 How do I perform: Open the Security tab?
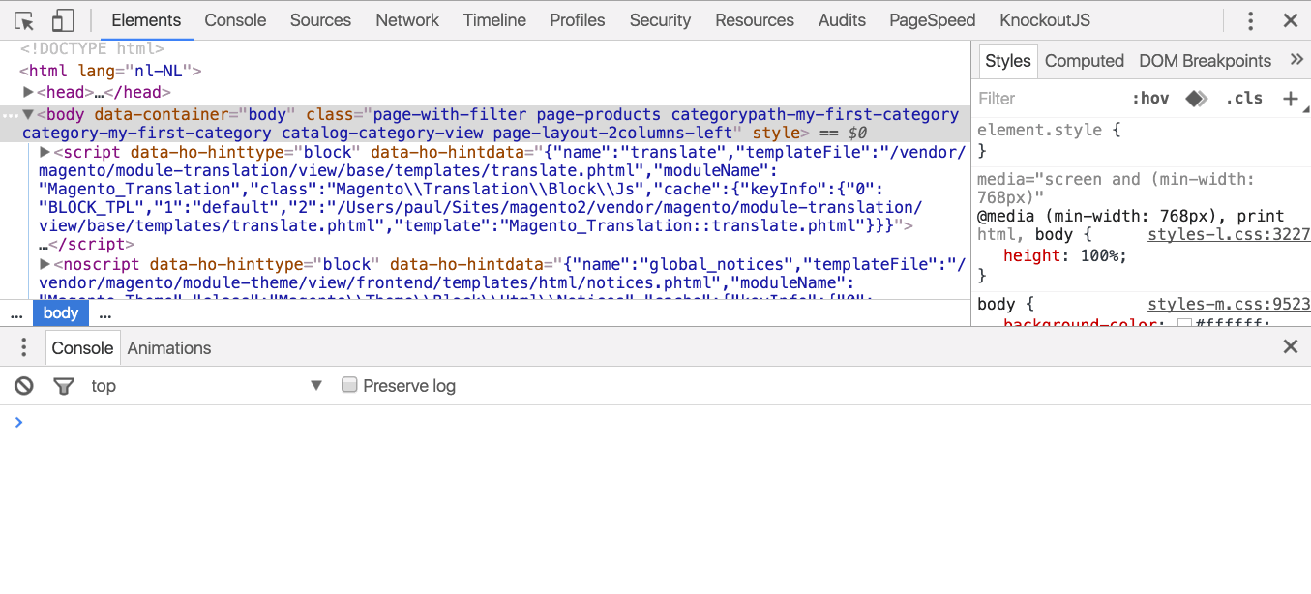pyautogui.click(x=660, y=20)
